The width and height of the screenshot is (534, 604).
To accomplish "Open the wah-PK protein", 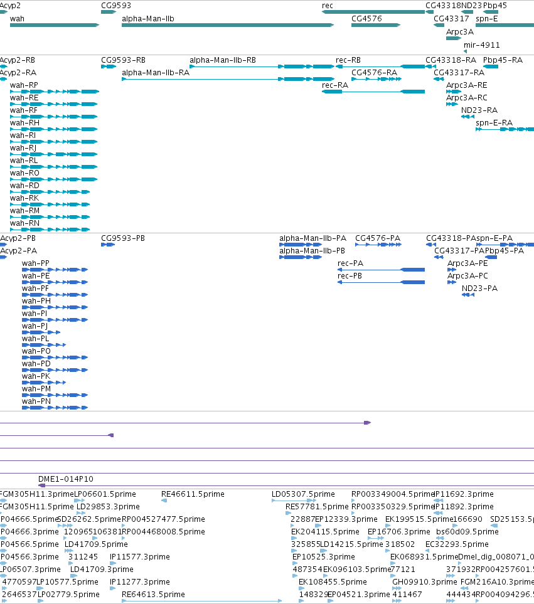I will (x=44, y=383).
